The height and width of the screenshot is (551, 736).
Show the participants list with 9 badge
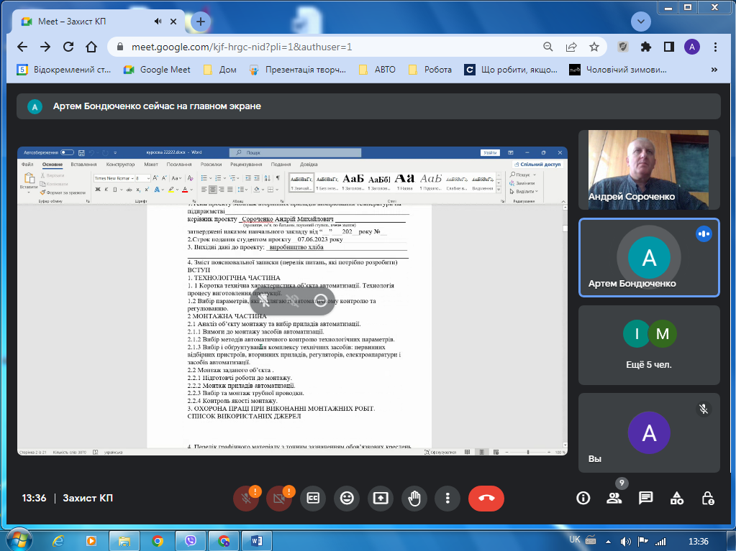click(x=614, y=498)
